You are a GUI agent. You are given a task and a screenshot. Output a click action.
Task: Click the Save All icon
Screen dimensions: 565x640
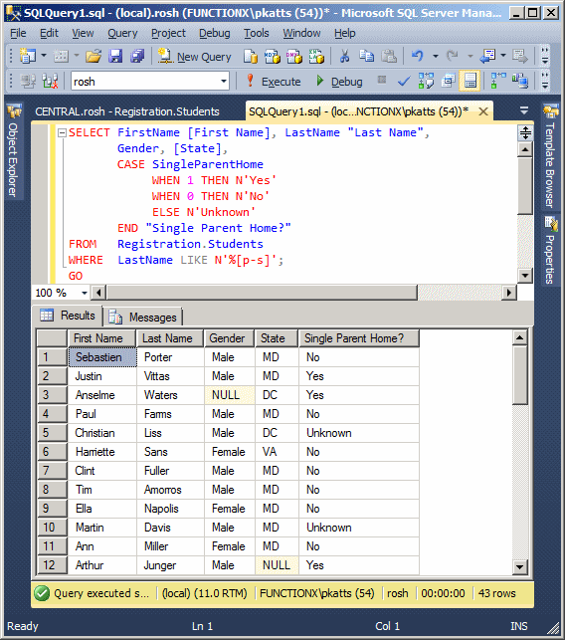pos(137,57)
